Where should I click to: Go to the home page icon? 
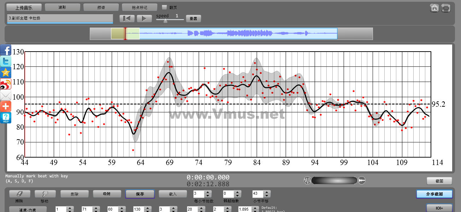tap(434, 8)
